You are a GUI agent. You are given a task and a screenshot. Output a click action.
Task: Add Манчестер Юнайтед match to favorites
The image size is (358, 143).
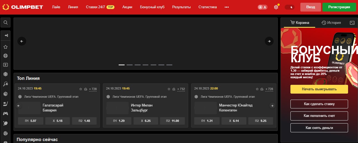(x=257, y=89)
